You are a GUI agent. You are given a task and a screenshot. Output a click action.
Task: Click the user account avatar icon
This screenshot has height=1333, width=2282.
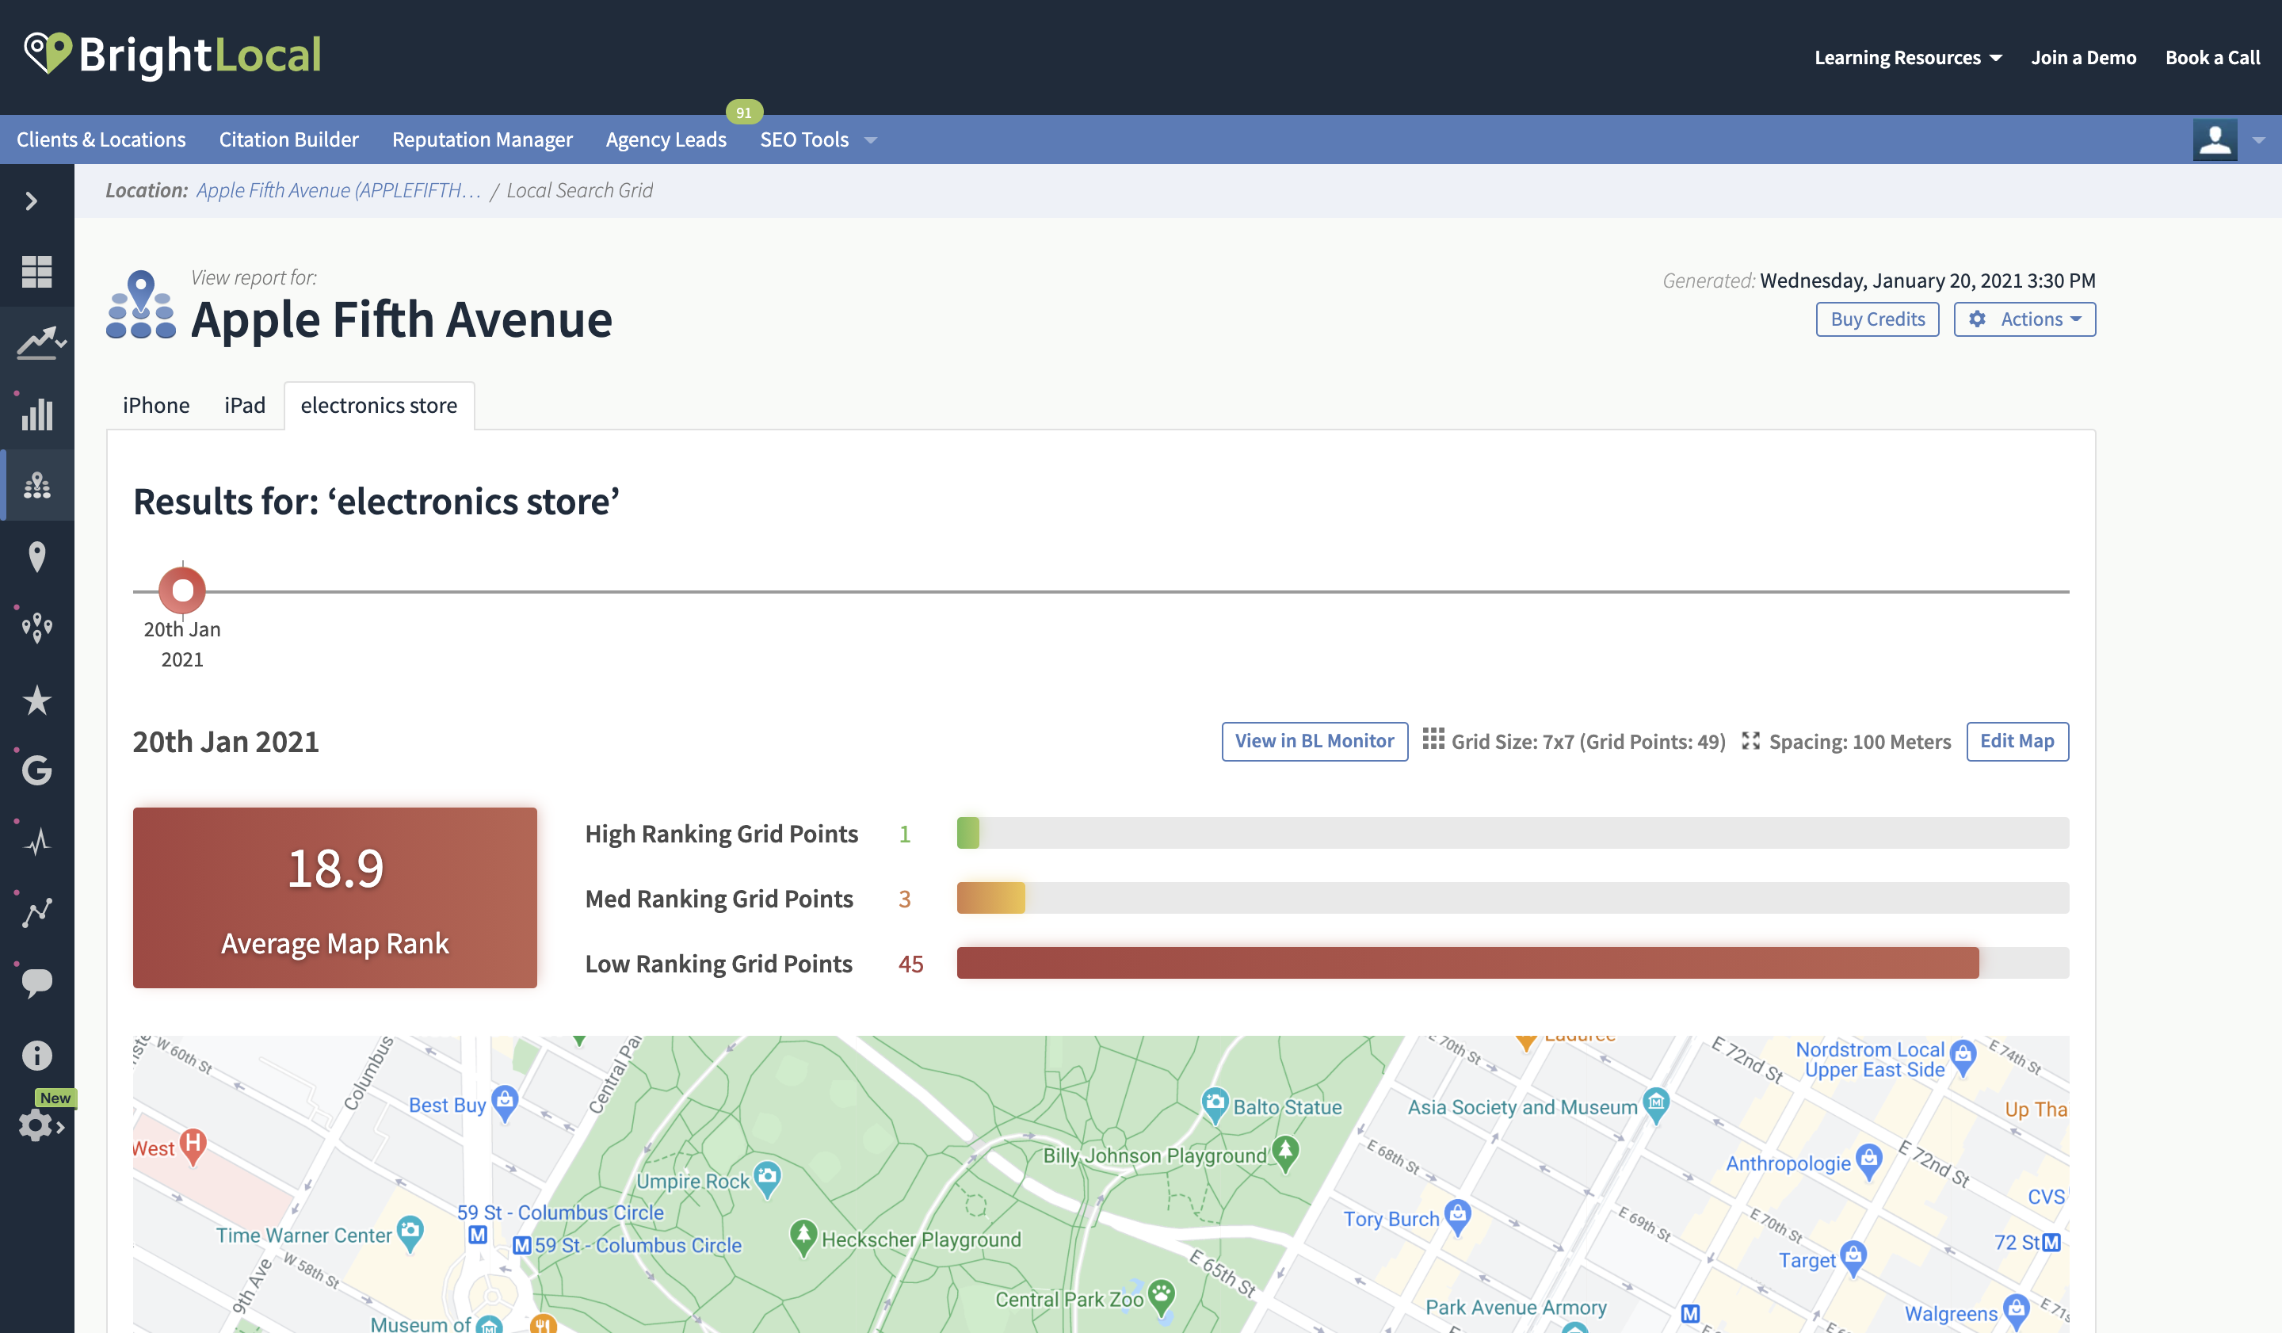(2215, 139)
